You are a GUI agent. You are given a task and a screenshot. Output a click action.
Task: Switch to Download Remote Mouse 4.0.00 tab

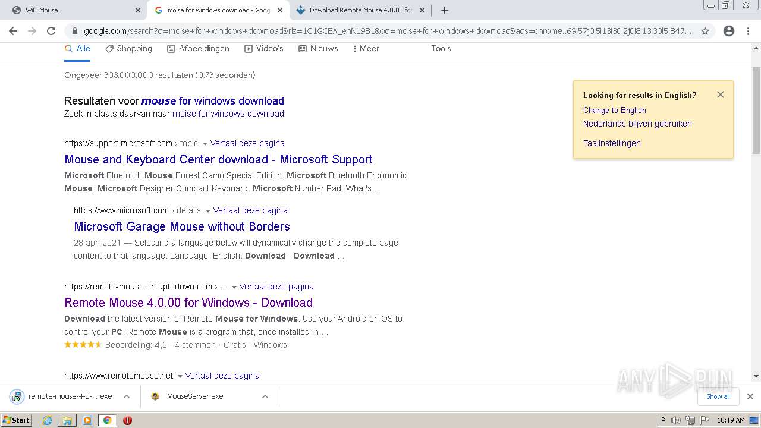(x=361, y=10)
